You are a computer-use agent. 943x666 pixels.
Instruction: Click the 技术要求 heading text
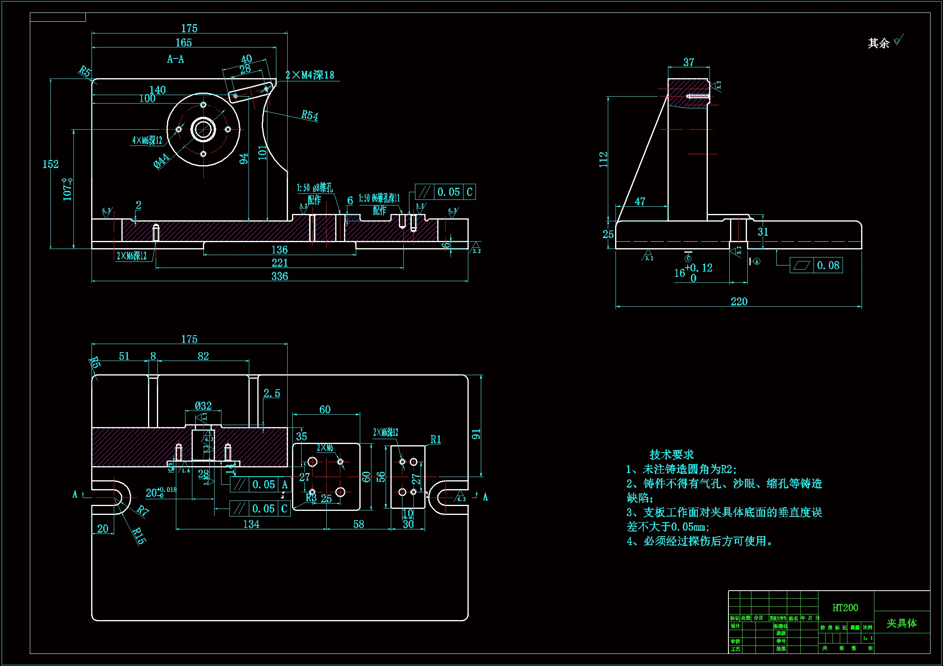click(672, 454)
